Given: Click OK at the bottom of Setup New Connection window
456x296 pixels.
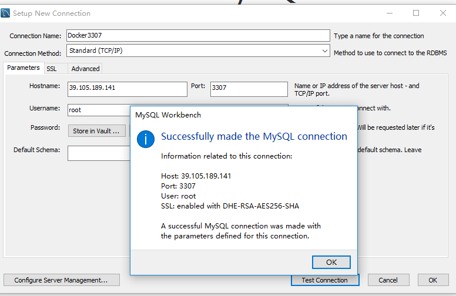Looking at the screenshot, I should [432, 280].
